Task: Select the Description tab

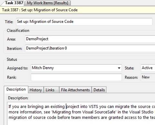Action: click(16, 89)
